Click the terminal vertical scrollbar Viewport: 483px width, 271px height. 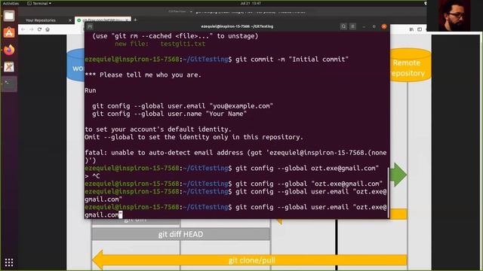[x=389, y=192]
